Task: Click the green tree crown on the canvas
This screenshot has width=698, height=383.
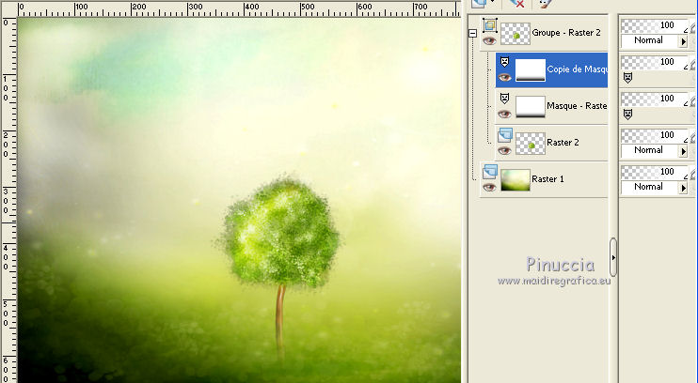Action: pyautogui.click(x=280, y=233)
